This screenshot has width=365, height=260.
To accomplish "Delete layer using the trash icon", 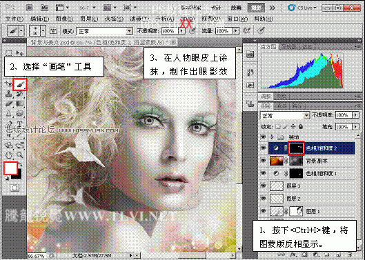I will coord(350,254).
